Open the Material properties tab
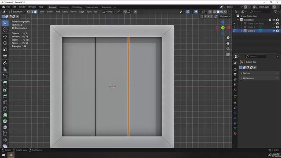Image resolution: width=281 pixels, height=158 pixels. (x=235, y=133)
